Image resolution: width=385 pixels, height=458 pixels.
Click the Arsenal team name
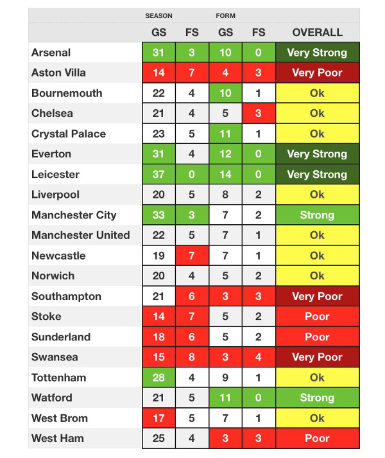click(x=51, y=53)
